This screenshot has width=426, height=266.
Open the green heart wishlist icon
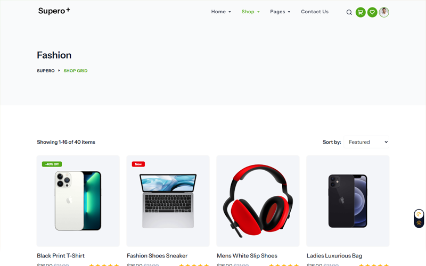(372, 12)
